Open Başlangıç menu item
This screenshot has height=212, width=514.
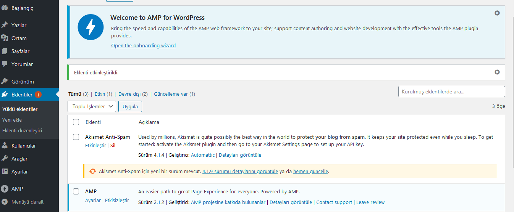pos(29,8)
